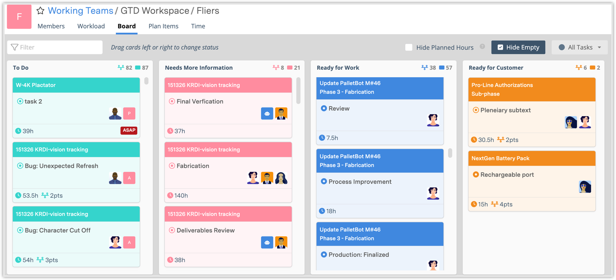The height and width of the screenshot is (280, 616).
Task: Click the To Do column scrollbar
Action: pyautogui.click(x=146, y=81)
